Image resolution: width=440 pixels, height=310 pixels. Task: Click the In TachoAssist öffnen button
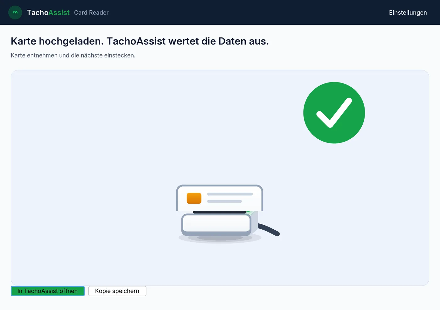(47, 291)
